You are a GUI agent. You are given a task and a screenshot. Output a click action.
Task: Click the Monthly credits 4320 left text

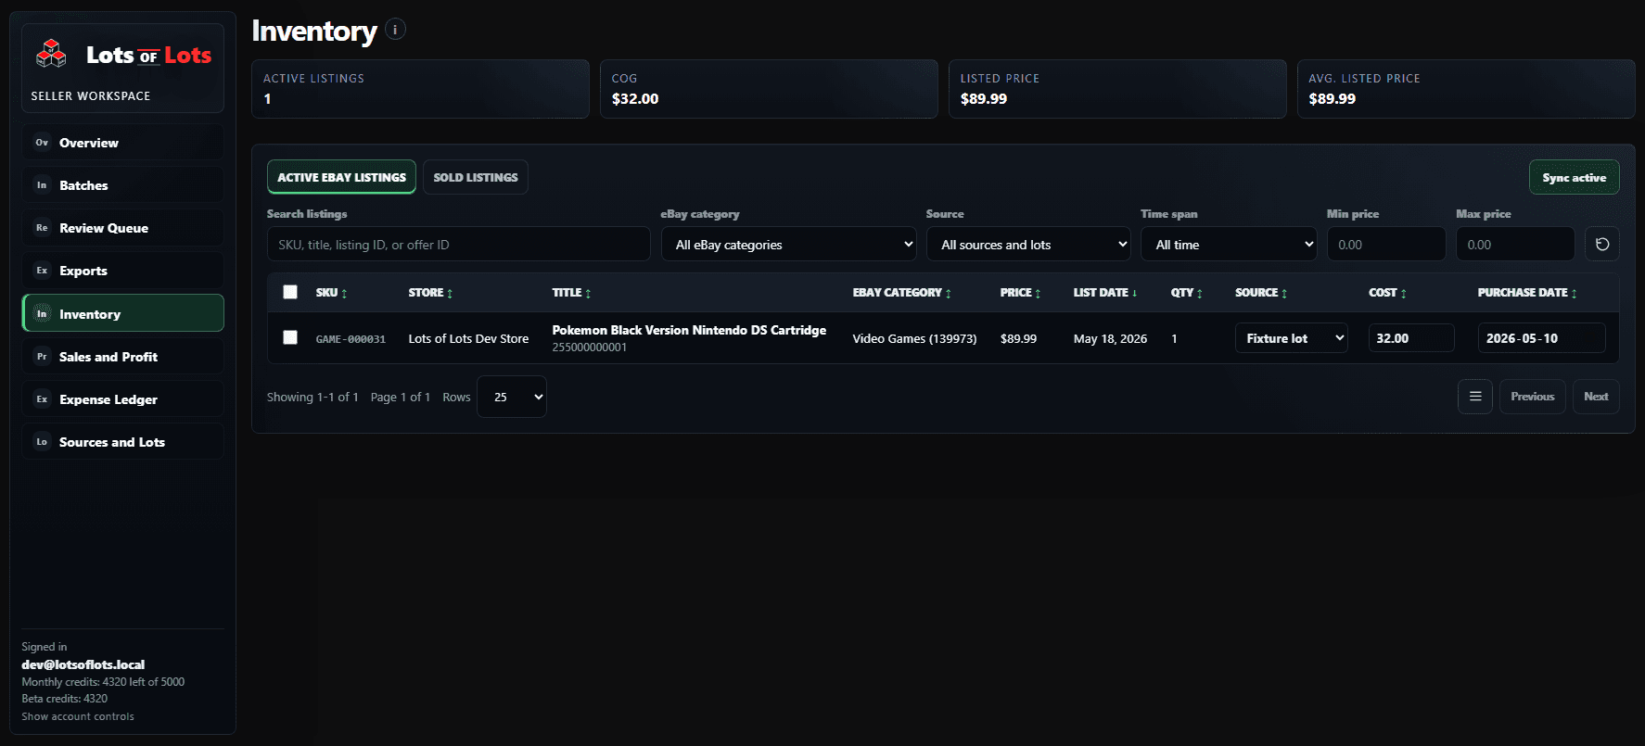tap(103, 682)
